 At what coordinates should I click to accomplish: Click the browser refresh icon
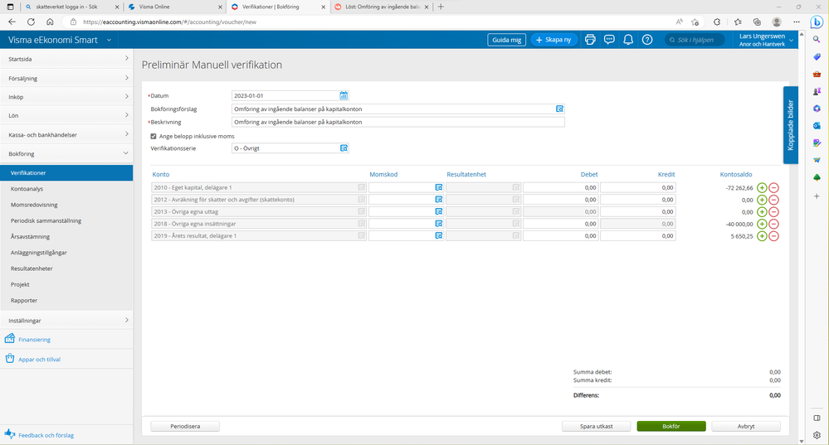pos(32,22)
